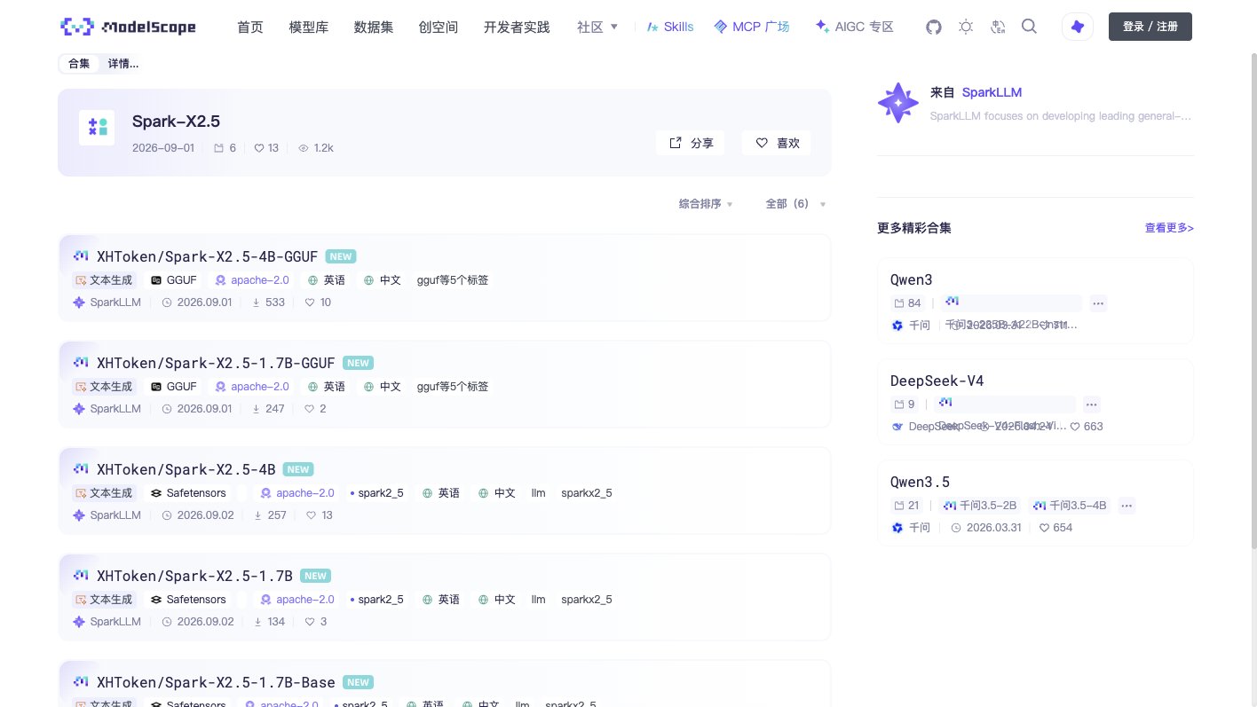Click apache-2.0 tag in Spark-X2.5-4B-GGUF row

click(x=252, y=280)
